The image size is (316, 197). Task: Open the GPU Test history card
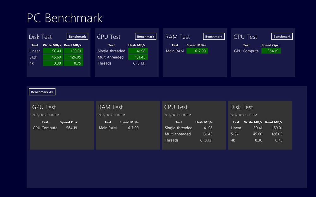tap(62, 125)
